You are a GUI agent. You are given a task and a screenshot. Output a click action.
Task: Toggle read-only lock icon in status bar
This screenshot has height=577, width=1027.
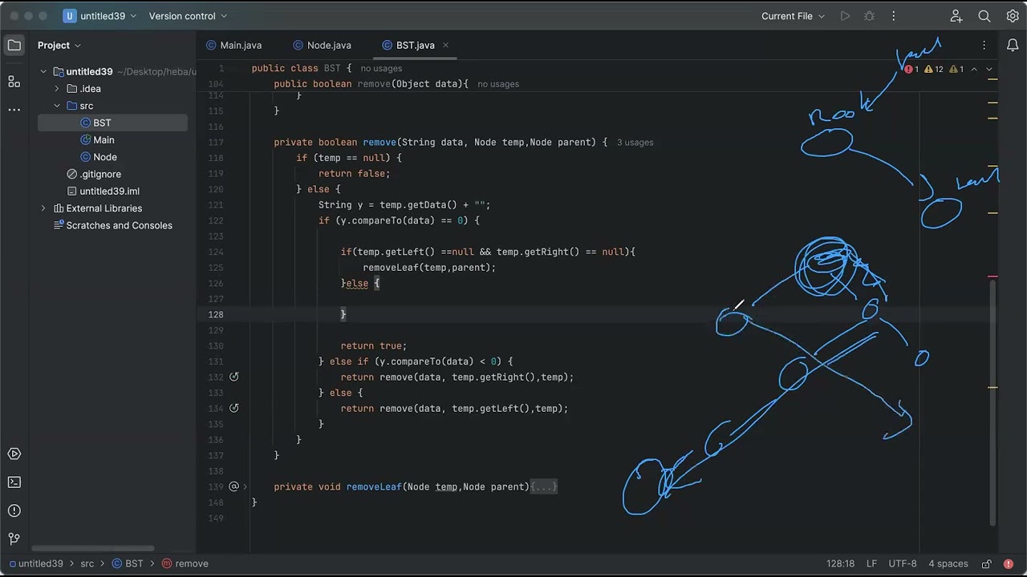point(987,563)
